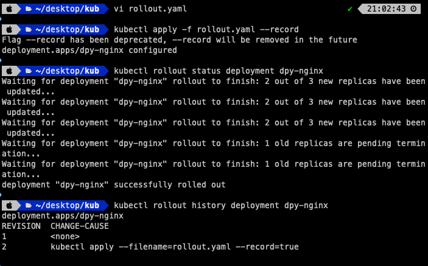Click the third '2 out of 3 new replicas' line
Screen dimensions: 428x266
click(x=214, y=128)
